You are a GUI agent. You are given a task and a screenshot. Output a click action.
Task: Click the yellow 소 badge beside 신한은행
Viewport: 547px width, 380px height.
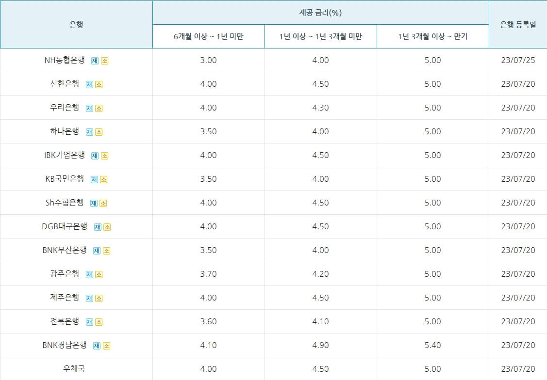coord(99,85)
